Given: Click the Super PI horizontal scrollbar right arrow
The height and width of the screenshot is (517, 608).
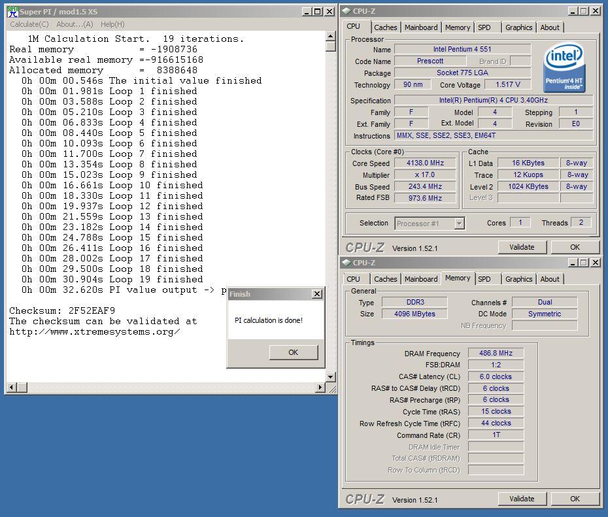Looking at the screenshot, I should click(320, 387).
